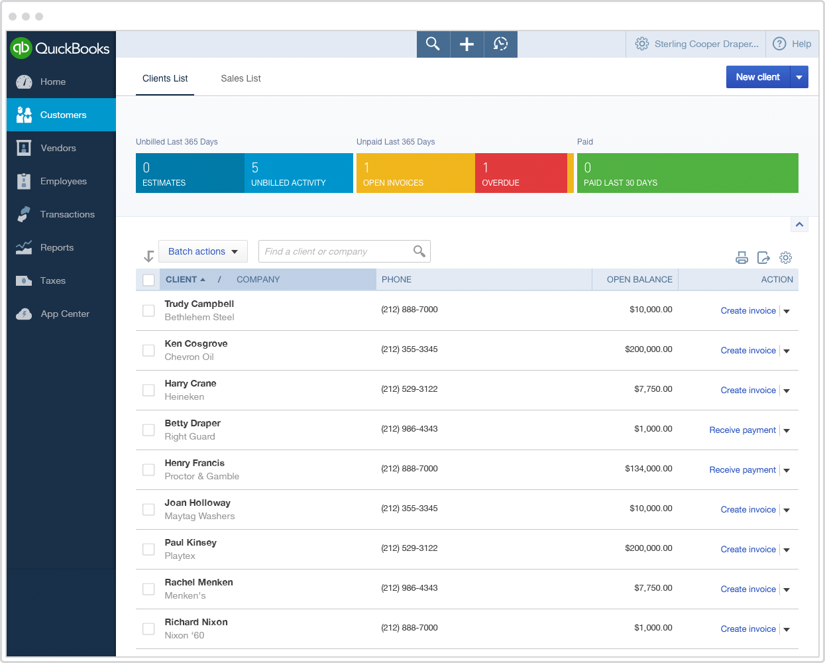
Task: Open table settings gear icon
Action: click(786, 258)
